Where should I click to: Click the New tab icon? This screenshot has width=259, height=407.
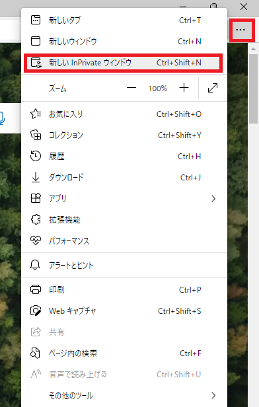pos(36,20)
